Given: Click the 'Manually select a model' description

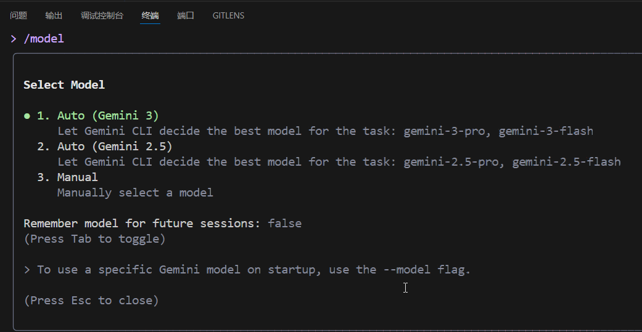Looking at the screenshot, I should 135,193.
